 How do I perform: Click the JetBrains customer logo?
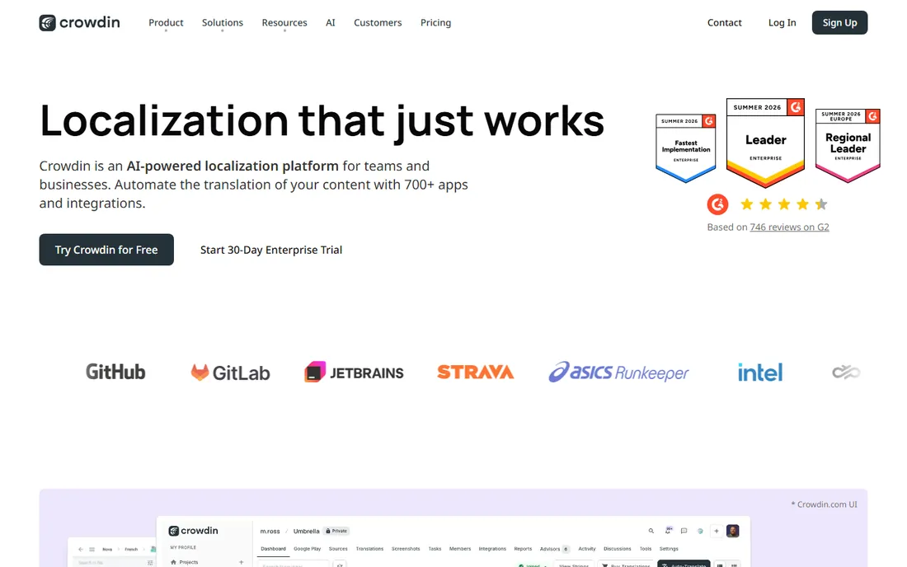click(x=354, y=373)
